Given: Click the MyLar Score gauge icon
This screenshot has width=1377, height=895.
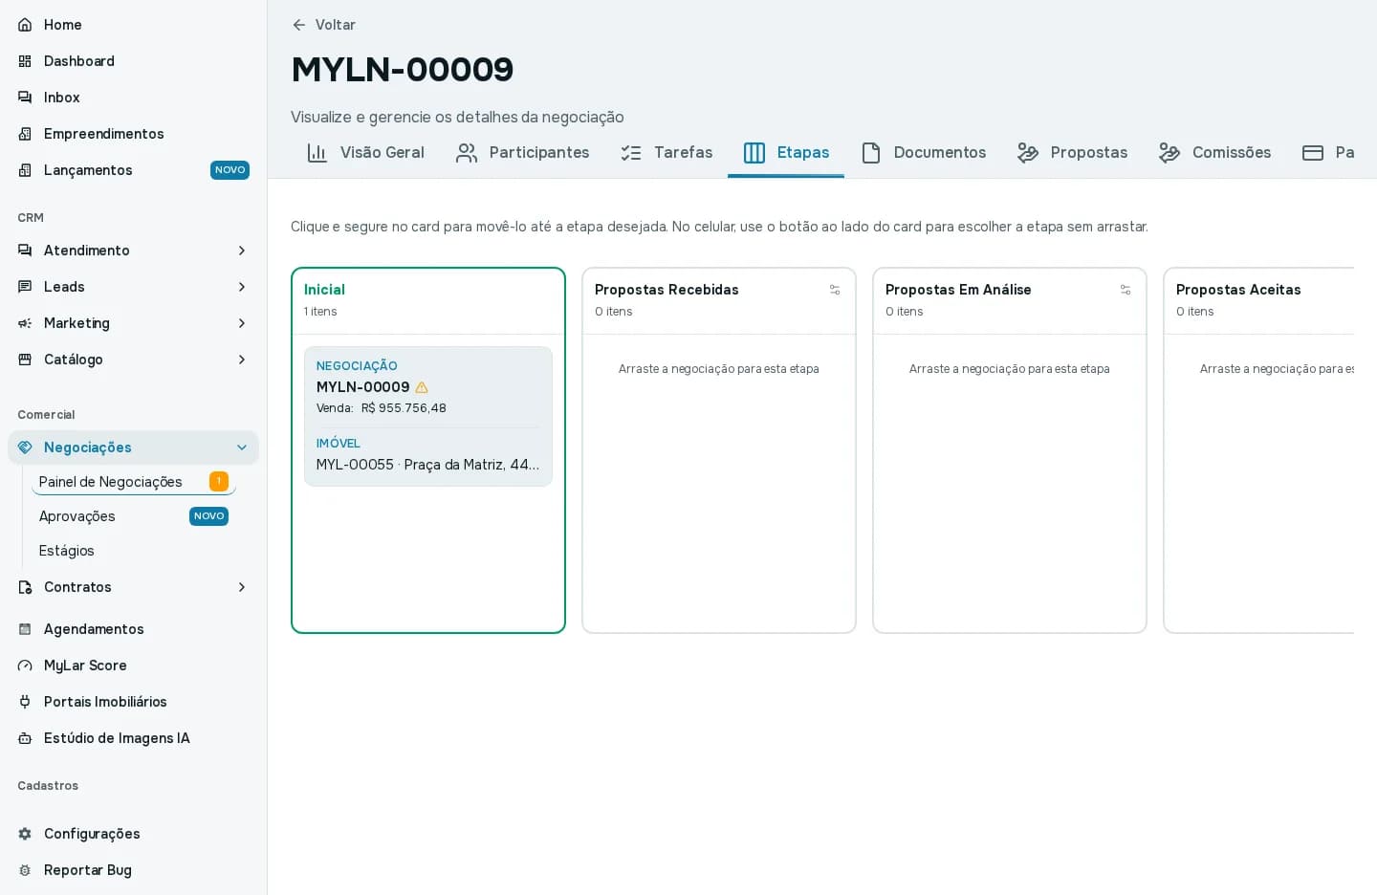Looking at the screenshot, I should pyautogui.click(x=25, y=666).
